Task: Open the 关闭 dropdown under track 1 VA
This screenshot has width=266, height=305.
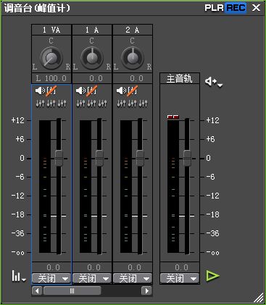Action: [x=51, y=279]
